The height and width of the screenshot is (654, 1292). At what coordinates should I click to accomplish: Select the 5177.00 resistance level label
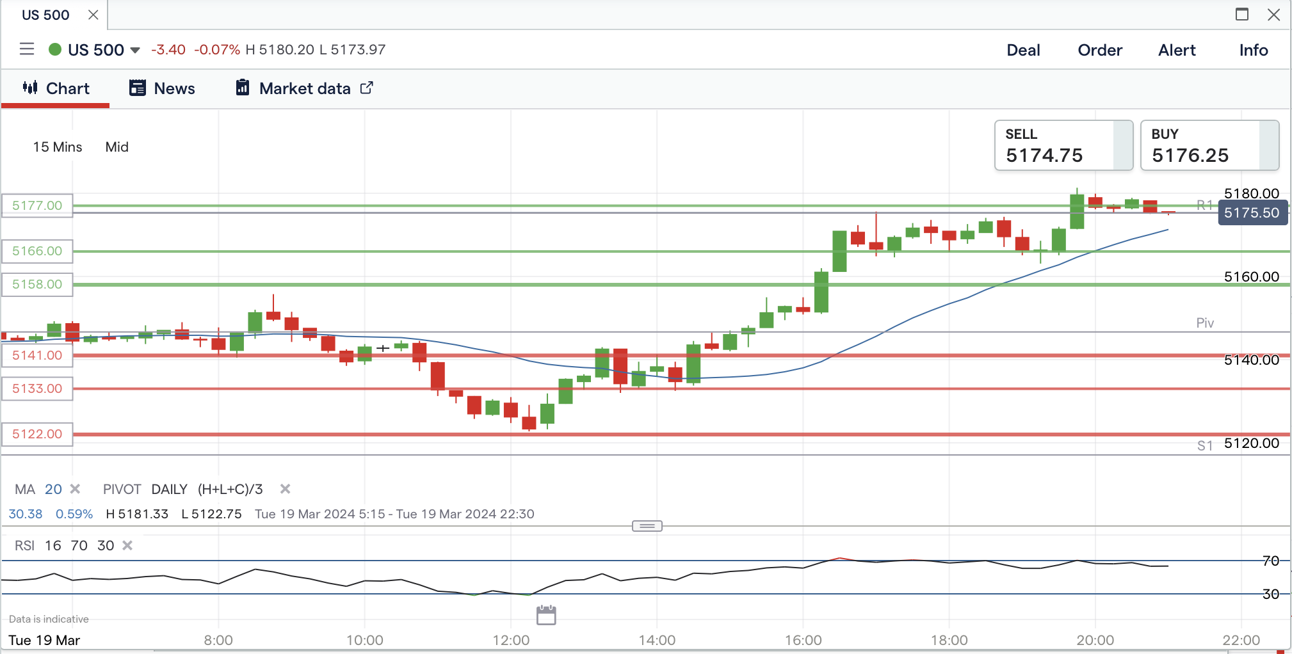(37, 205)
